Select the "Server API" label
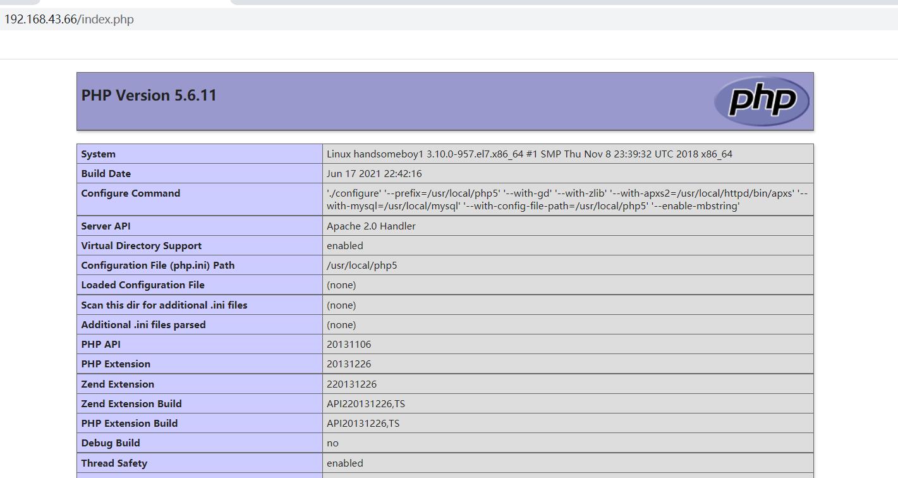This screenshot has height=478, width=898. (106, 226)
